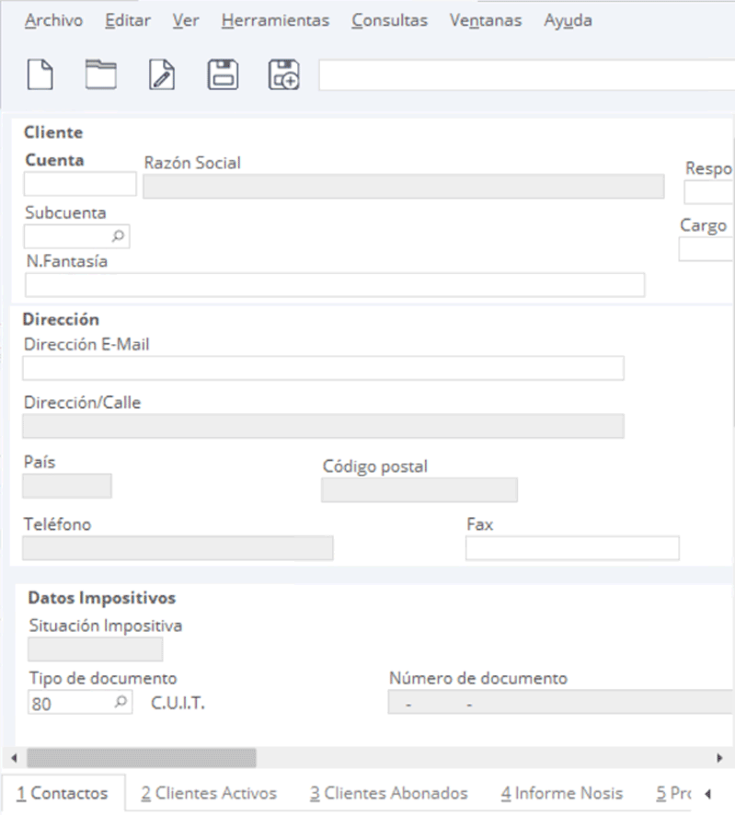
Task: Open the Archivo menu
Action: 53,20
